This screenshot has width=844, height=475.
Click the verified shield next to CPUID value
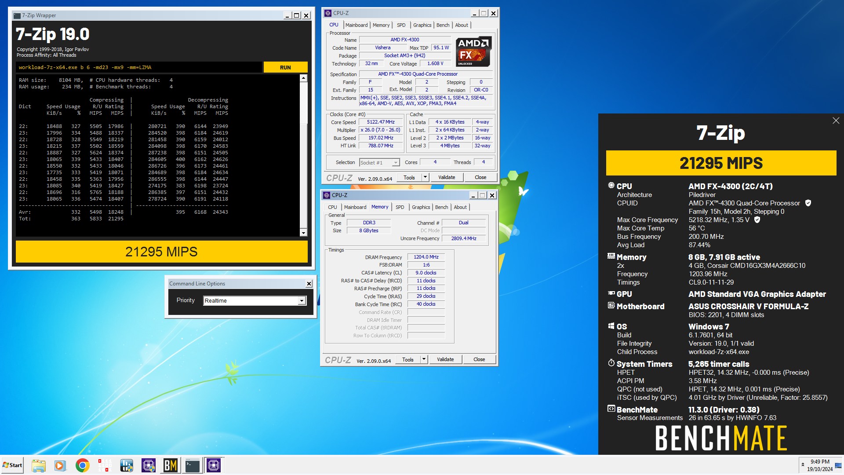(x=808, y=203)
